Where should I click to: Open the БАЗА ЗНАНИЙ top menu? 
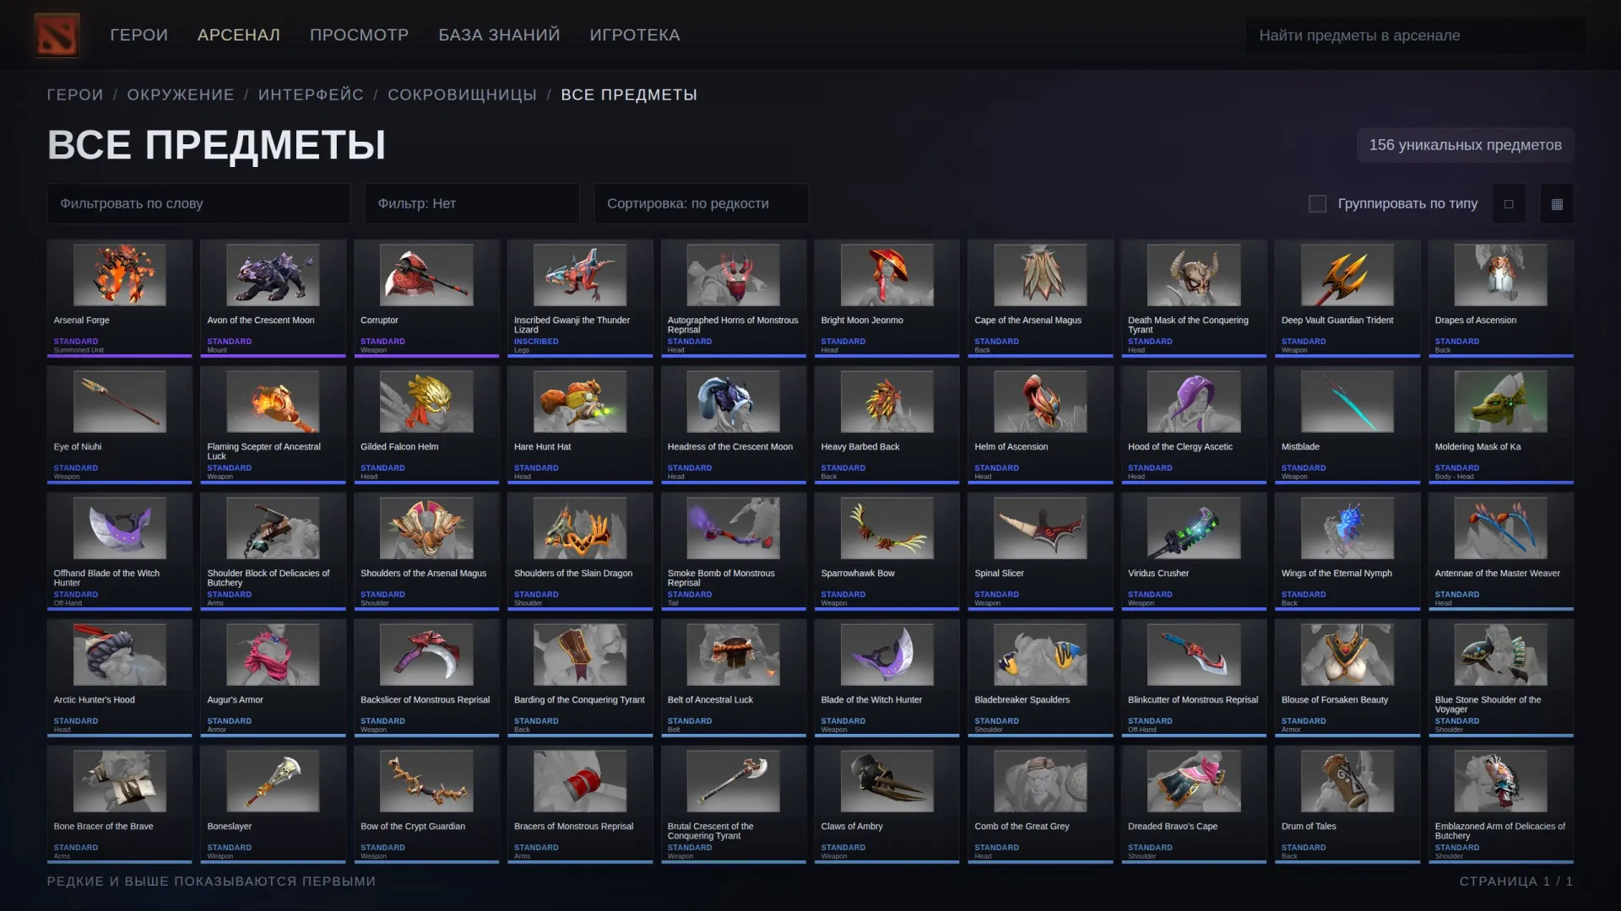click(x=499, y=35)
